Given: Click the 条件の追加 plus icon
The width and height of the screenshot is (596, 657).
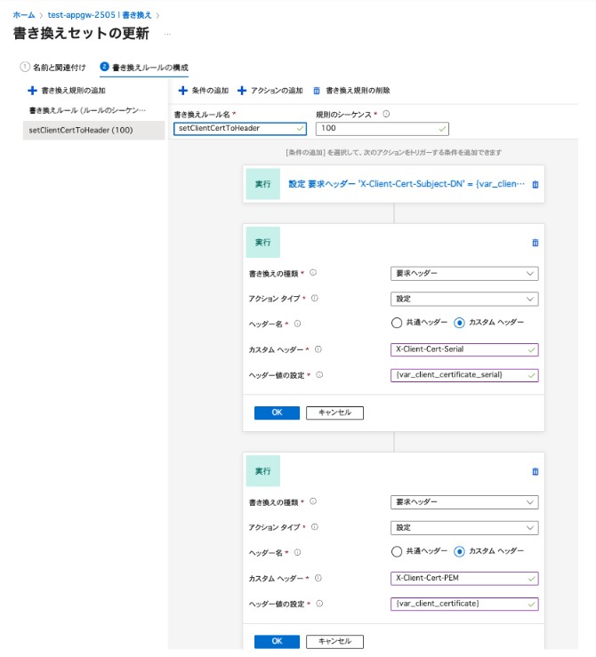Looking at the screenshot, I should click(182, 91).
